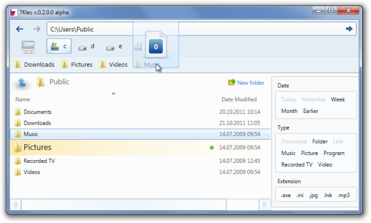Sort by Date Modified column header

pyautogui.click(x=239, y=99)
